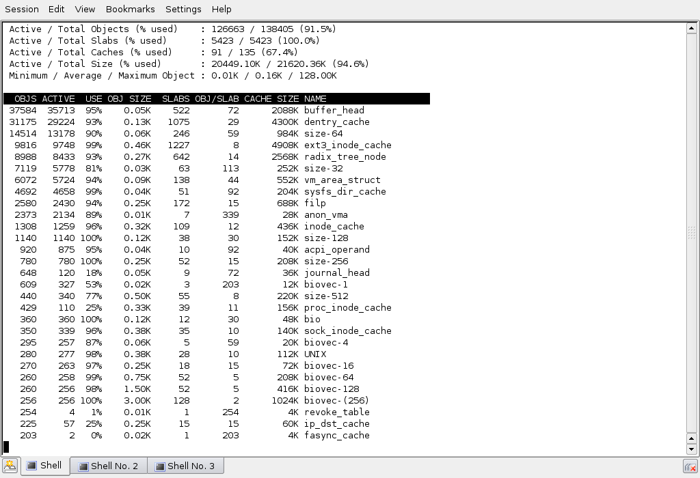700x478 pixels.
Task: Click the sock_inode_cache entry
Action: pos(348,331)
